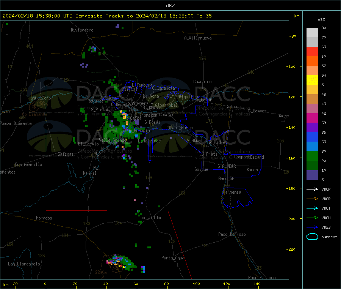This screenshot has height=289, width=341.
Task: Click the 'Valle_Grande' map label
Action: click(113, 140)
